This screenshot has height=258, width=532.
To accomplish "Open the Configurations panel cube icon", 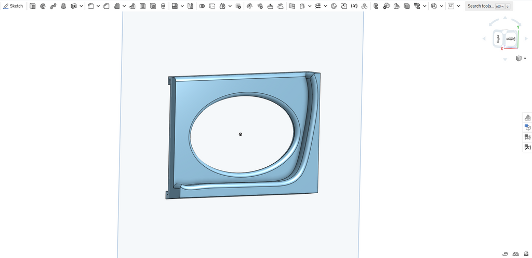I will point(528,127).
